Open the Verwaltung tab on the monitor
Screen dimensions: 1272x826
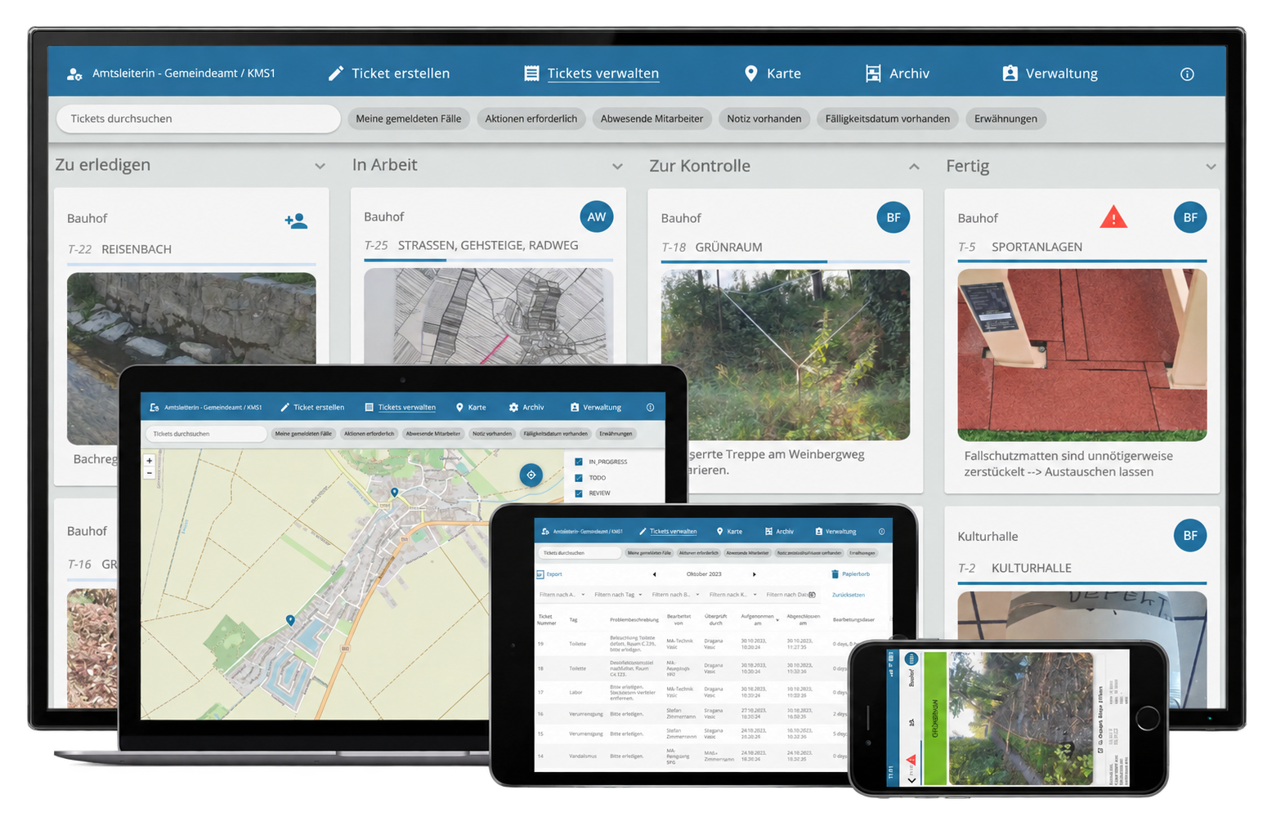pos(1050,74)
